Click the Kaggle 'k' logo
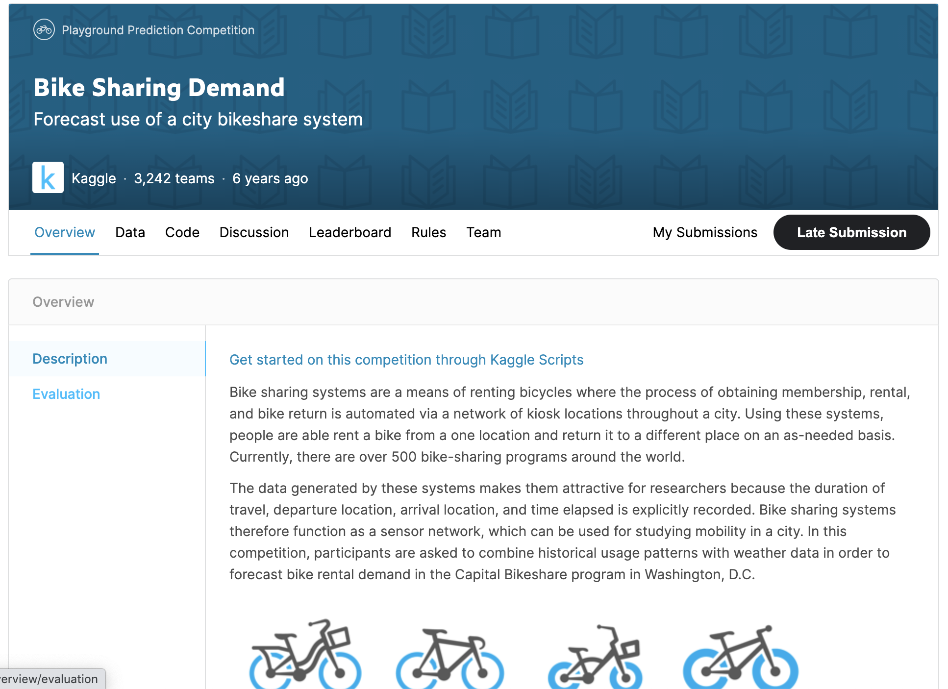Viewport: 948px width, 689px height. click(48, 177)
